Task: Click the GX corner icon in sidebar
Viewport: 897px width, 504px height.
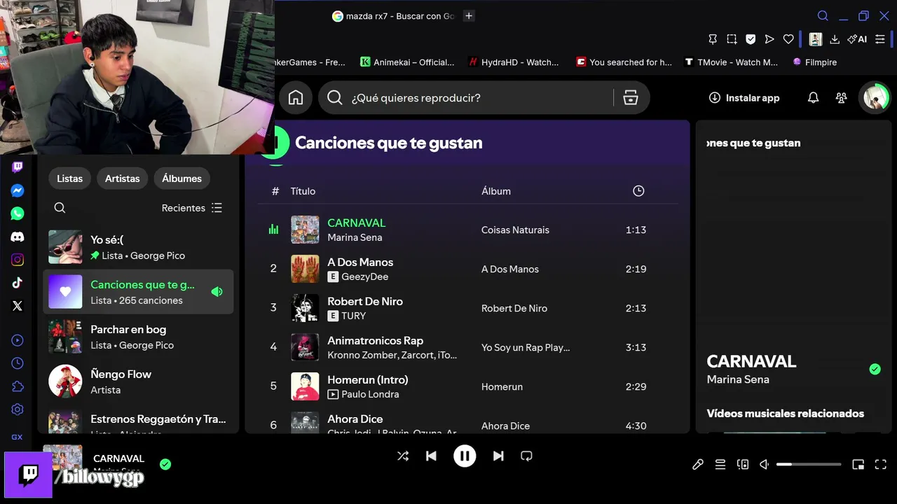Action: [18, 437]
